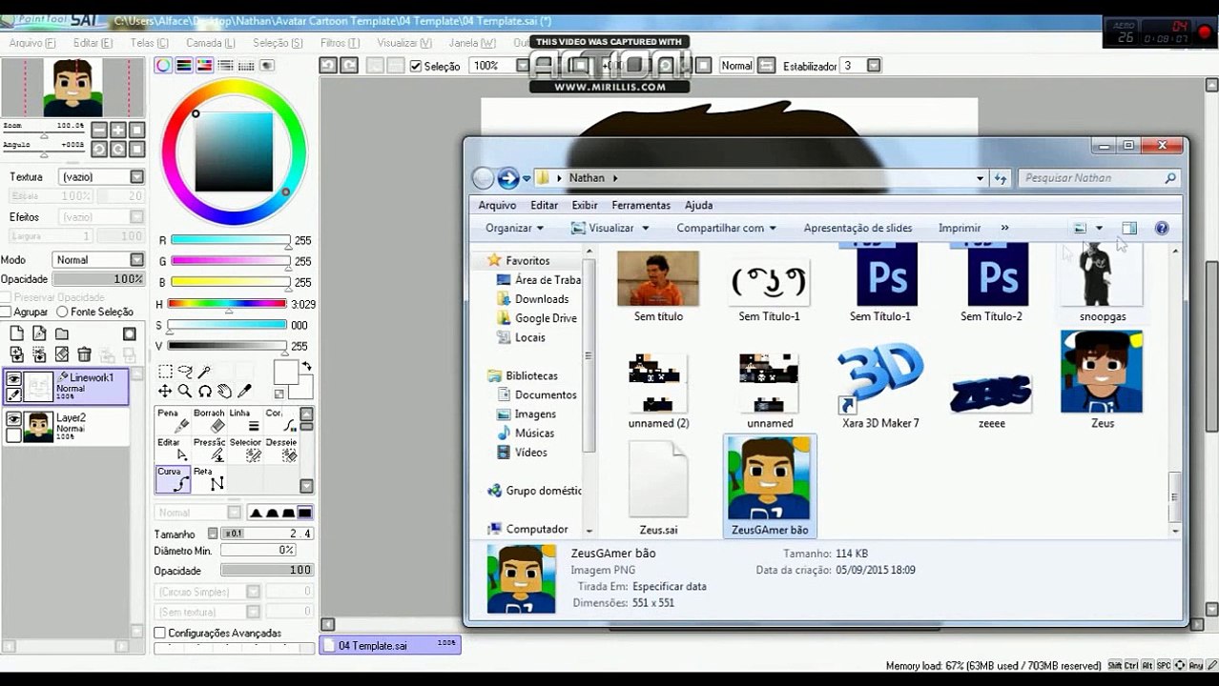Viewport: 1219px width, 686px height.
Task: Enable Configurações Avançadas checkbox
Action: click(160, 633)
